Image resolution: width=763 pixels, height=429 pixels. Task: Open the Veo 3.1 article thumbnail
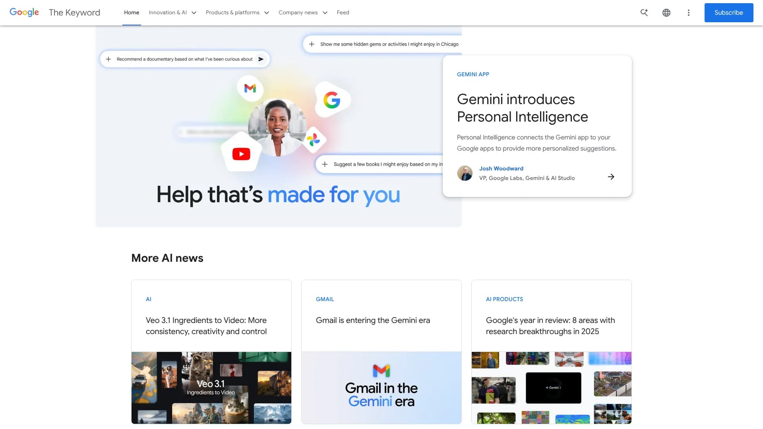(x=211, y=387)
